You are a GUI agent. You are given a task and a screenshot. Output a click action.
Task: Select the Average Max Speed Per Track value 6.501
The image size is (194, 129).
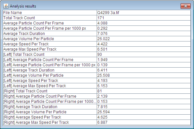pos(102,49)
